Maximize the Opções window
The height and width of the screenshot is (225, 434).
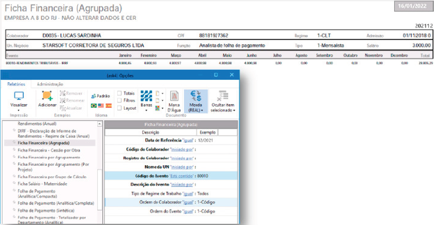[x=216, y=75]
